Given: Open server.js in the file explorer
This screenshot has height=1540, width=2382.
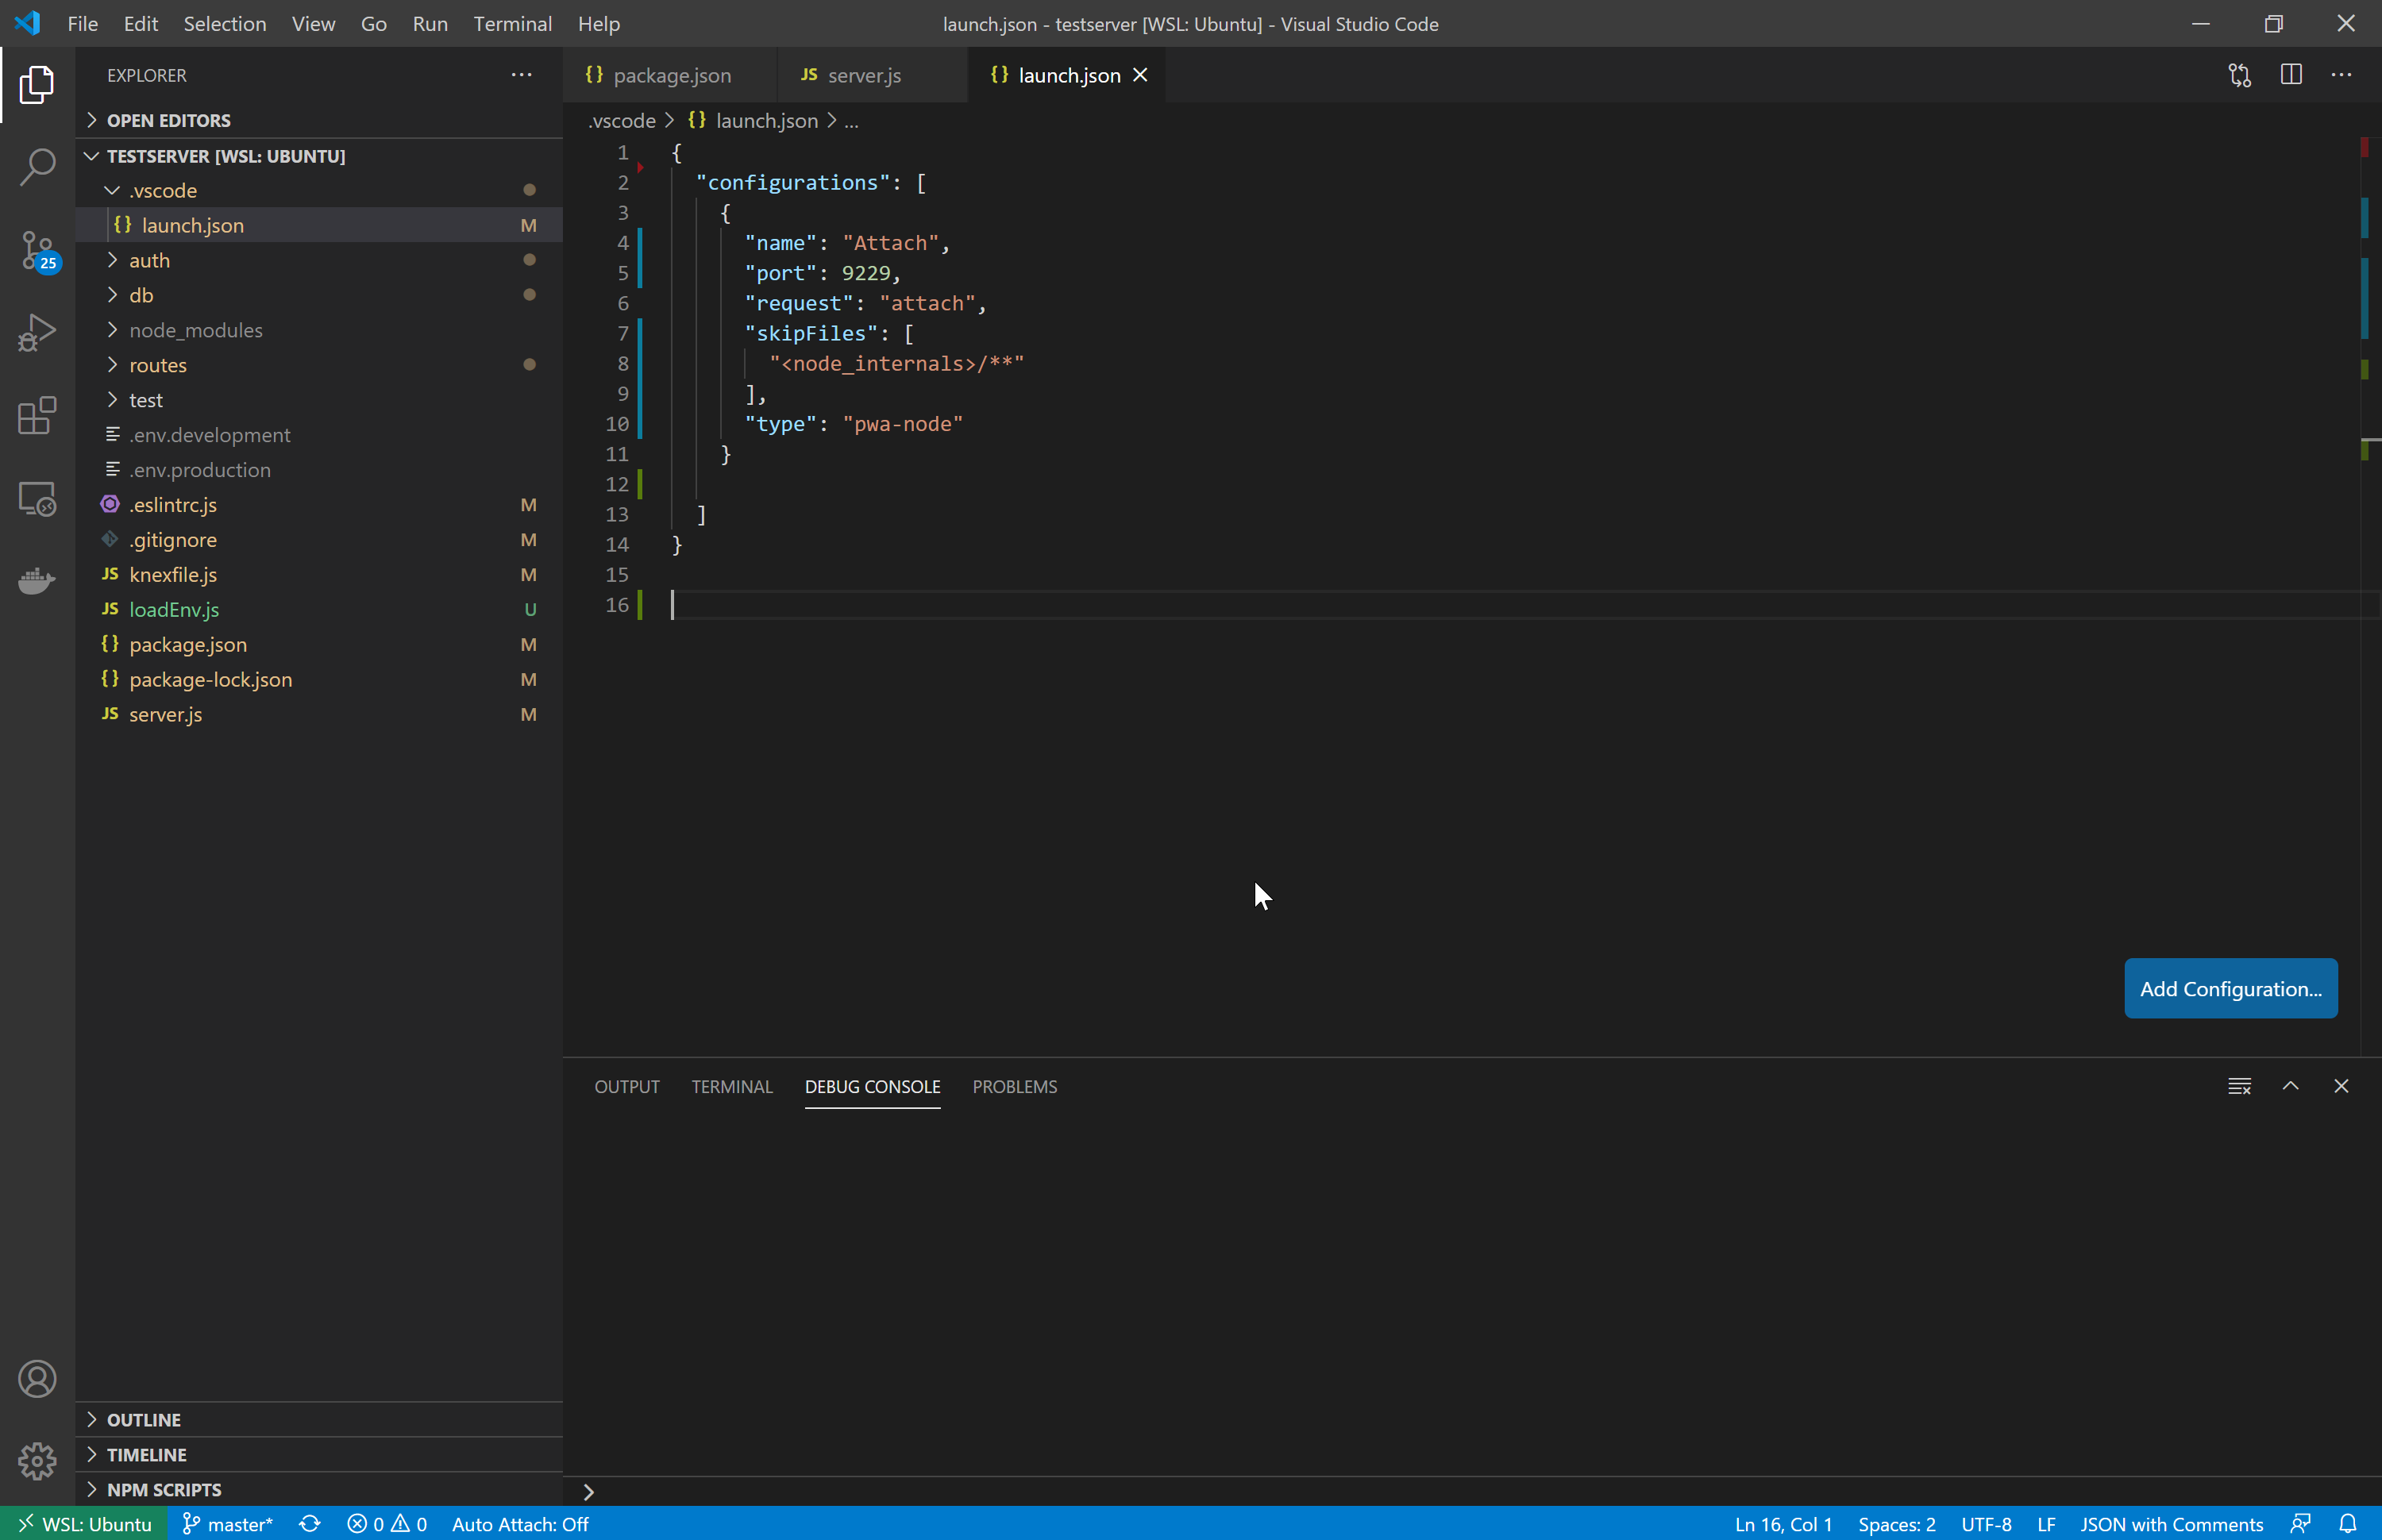Looking at the screenshot, I should point(166,714).
